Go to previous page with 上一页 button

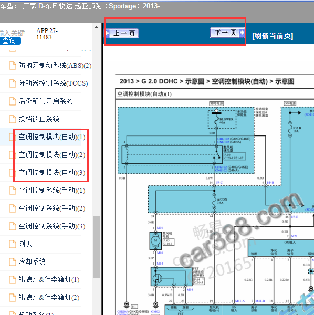pos(122,33)
